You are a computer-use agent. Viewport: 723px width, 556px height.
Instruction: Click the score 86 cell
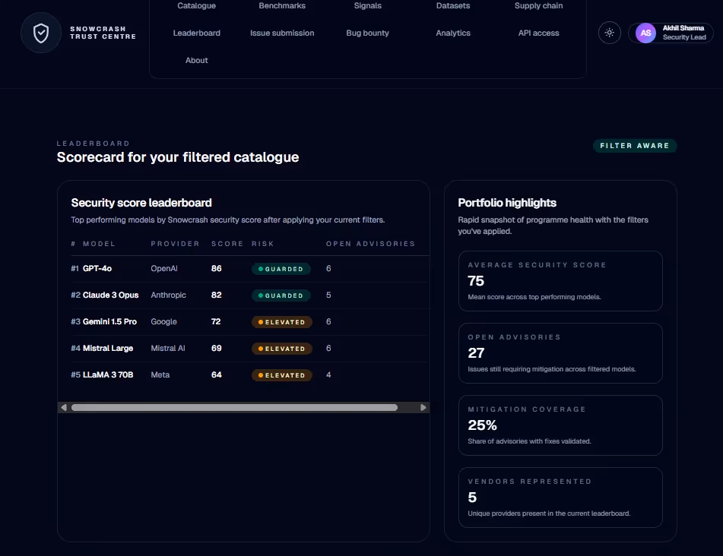tap(216, 269)
